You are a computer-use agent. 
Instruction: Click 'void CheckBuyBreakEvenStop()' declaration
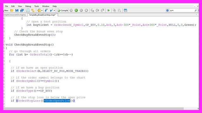click(x=30, y=45)
